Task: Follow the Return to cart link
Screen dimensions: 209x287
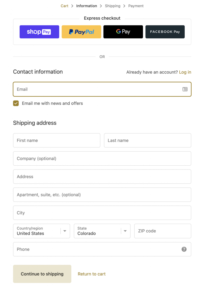Action: click(x=92, y=274)
